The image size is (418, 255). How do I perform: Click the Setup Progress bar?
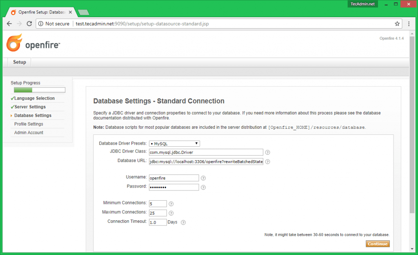[x=40, y=90]
